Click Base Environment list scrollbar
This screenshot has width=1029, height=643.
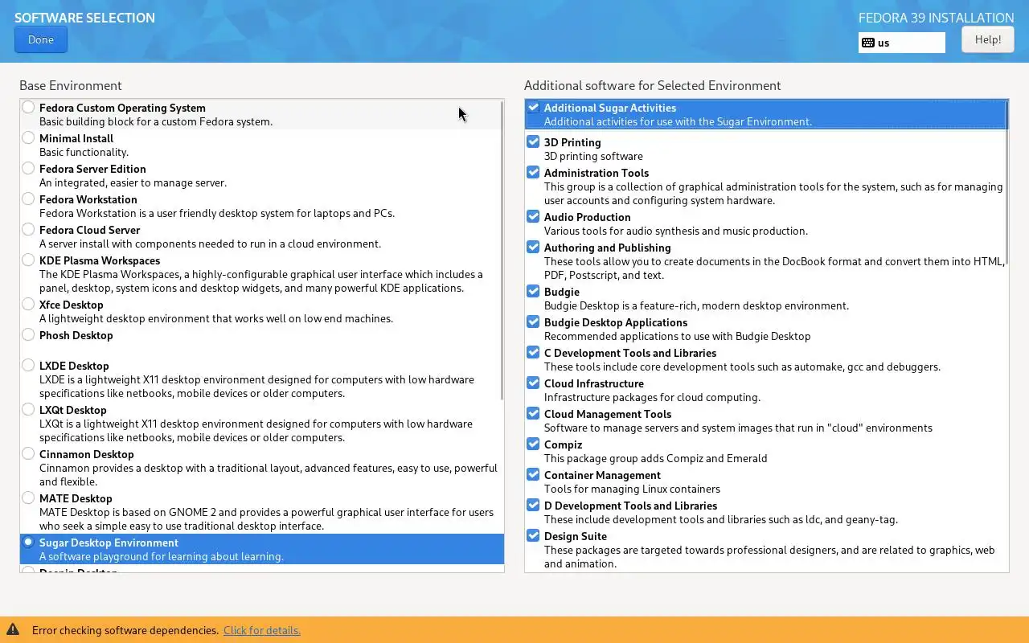point(502,251)
